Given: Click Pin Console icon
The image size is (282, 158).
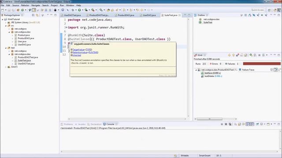Looking at the screenshot, I should tap(257, 124).
